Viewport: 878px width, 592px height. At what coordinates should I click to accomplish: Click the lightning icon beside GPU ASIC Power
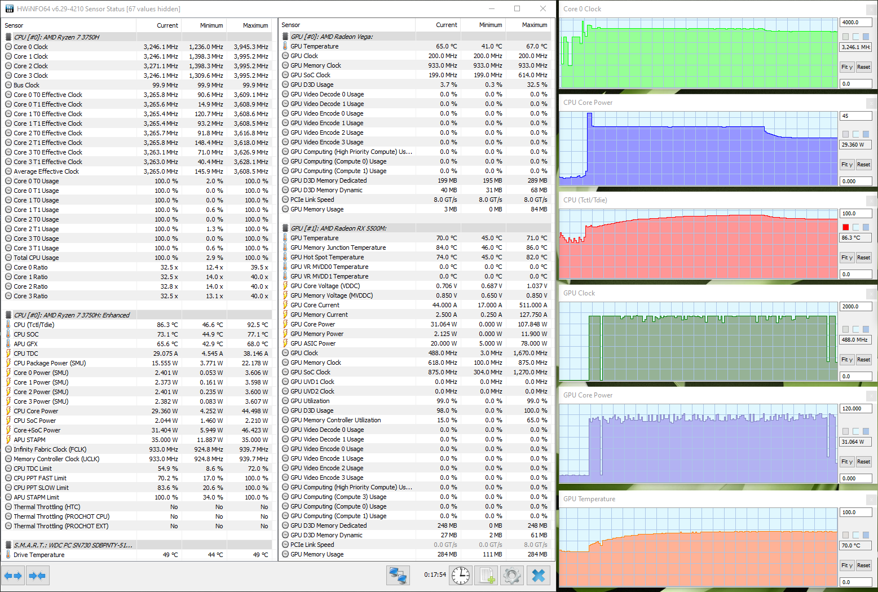pyautogui.click(x=285, y=343)
